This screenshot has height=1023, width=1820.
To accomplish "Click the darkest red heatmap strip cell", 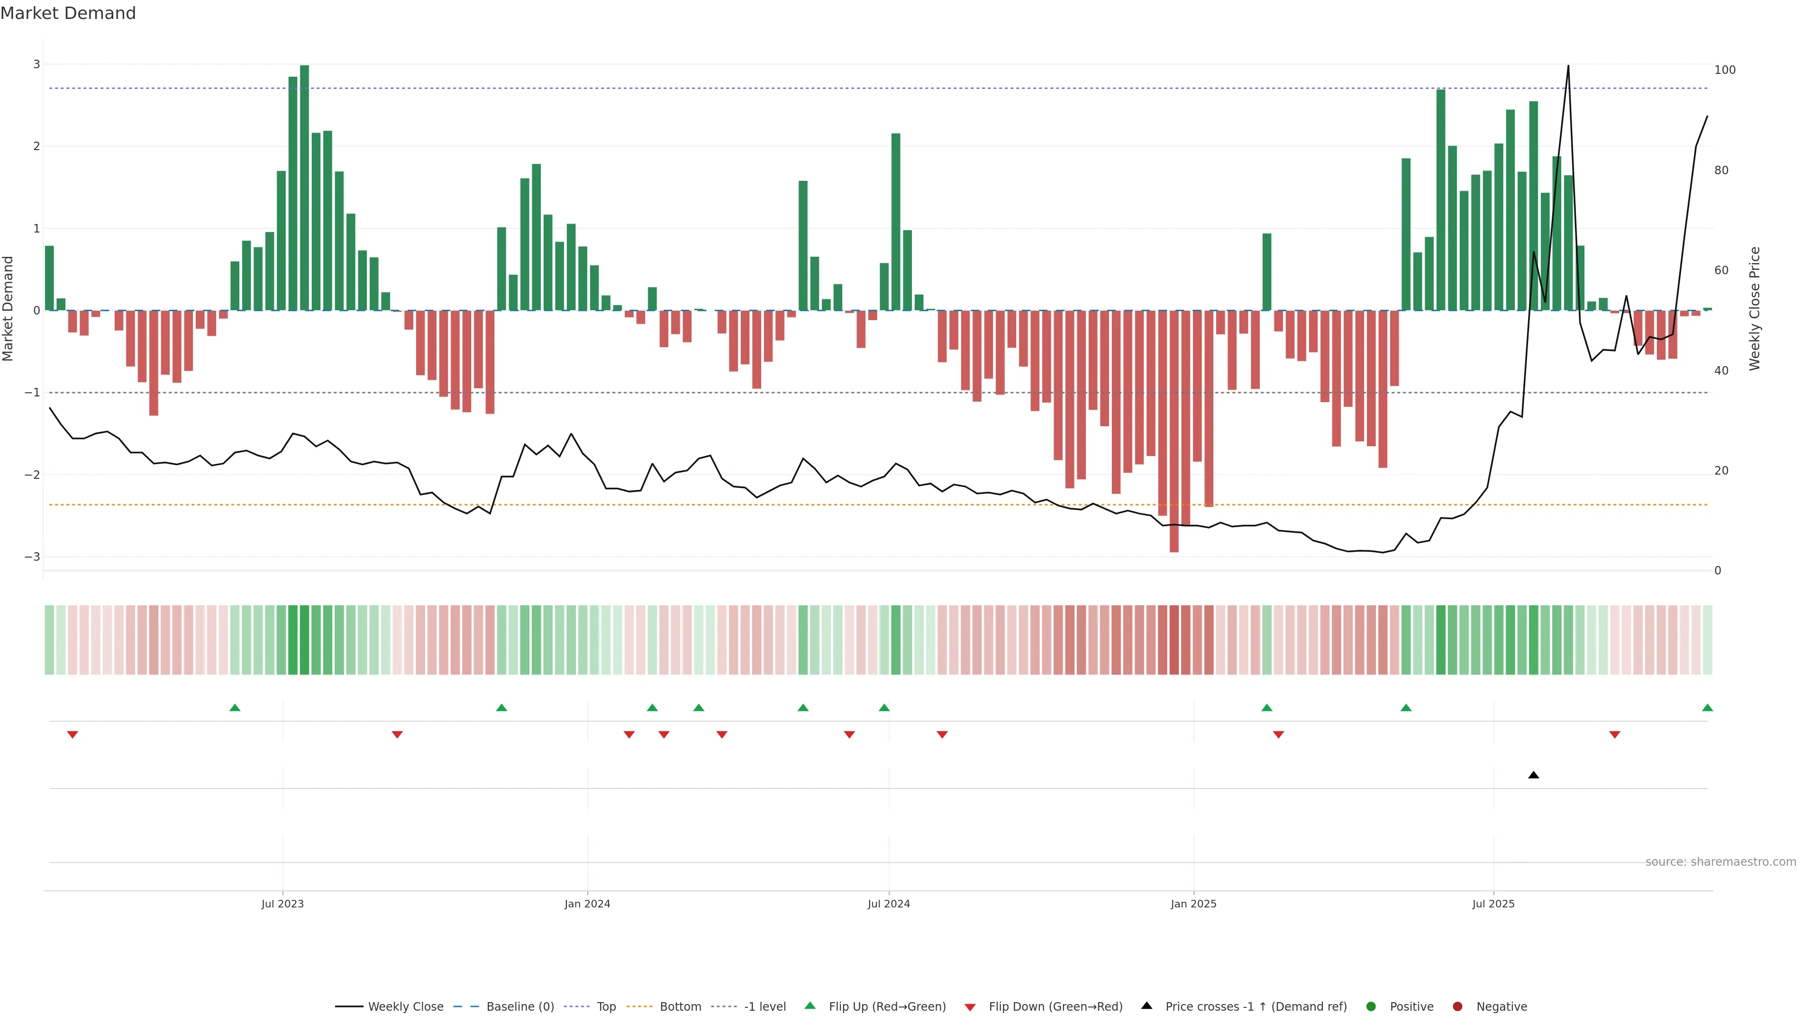I will pos(1174,640).
